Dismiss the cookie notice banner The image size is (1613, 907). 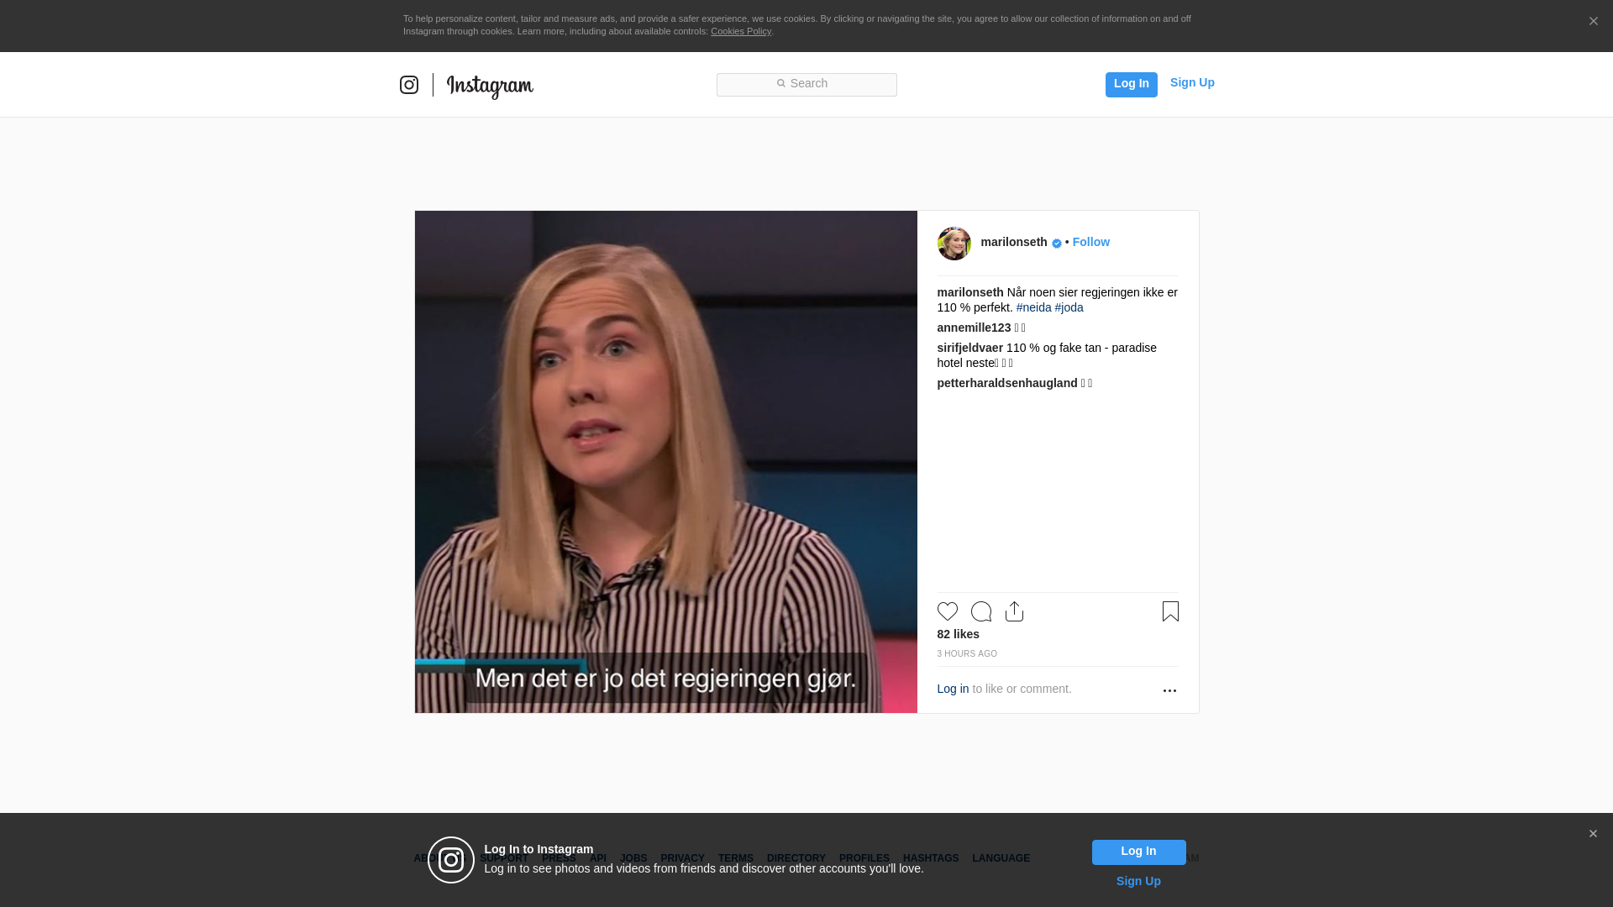click(x=1593, y=22)
